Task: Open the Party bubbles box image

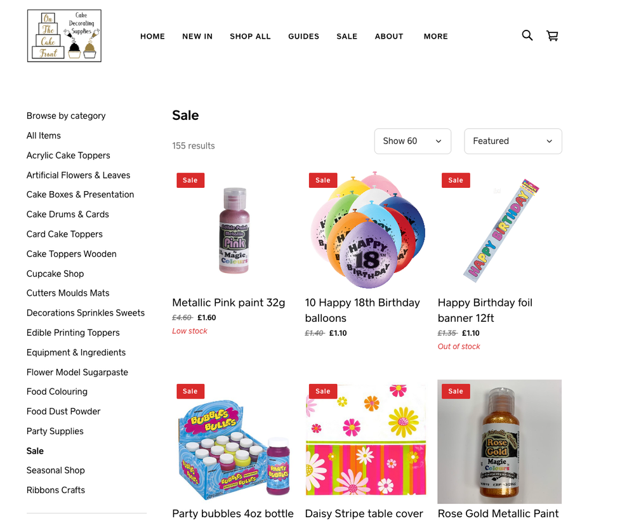Action: [235, 442]
